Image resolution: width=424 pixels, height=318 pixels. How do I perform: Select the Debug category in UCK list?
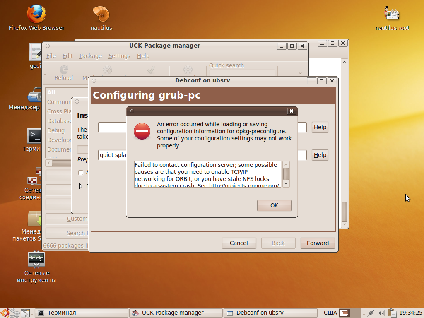pos(58,130)
